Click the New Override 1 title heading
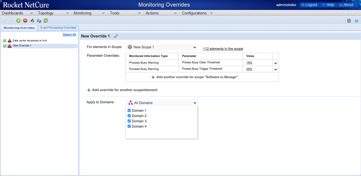The image size is (361, 176). (x=95, y=36)
